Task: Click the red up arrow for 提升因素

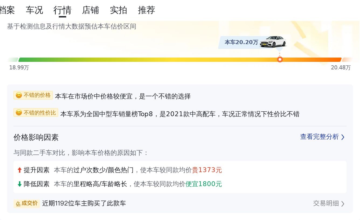Action: tap(19, 170)
